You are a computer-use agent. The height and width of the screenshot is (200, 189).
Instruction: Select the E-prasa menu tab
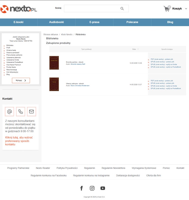click(94, 22)
